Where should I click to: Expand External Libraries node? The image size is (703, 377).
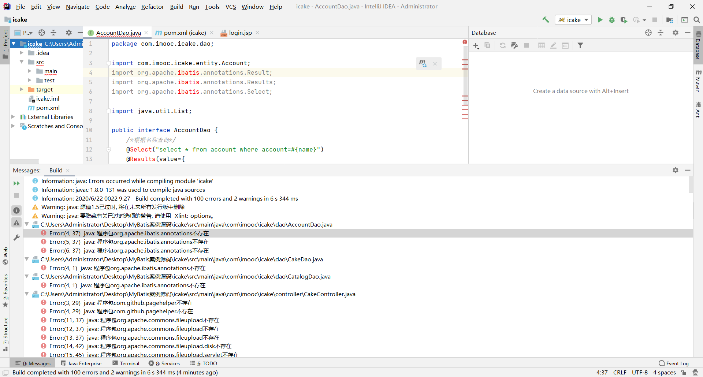[13, 117]
